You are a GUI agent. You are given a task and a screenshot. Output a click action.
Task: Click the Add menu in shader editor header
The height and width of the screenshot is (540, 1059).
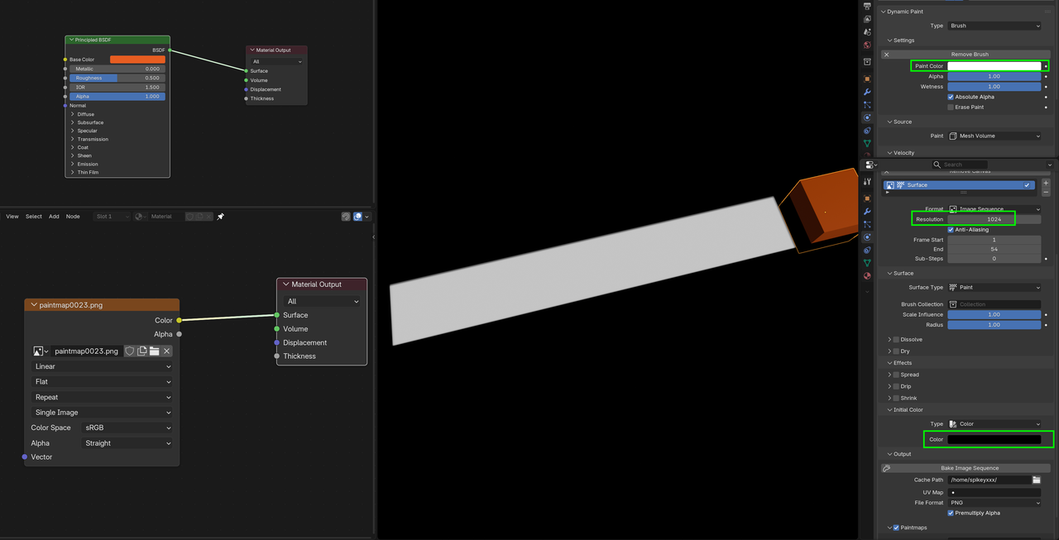click(53, 216)
